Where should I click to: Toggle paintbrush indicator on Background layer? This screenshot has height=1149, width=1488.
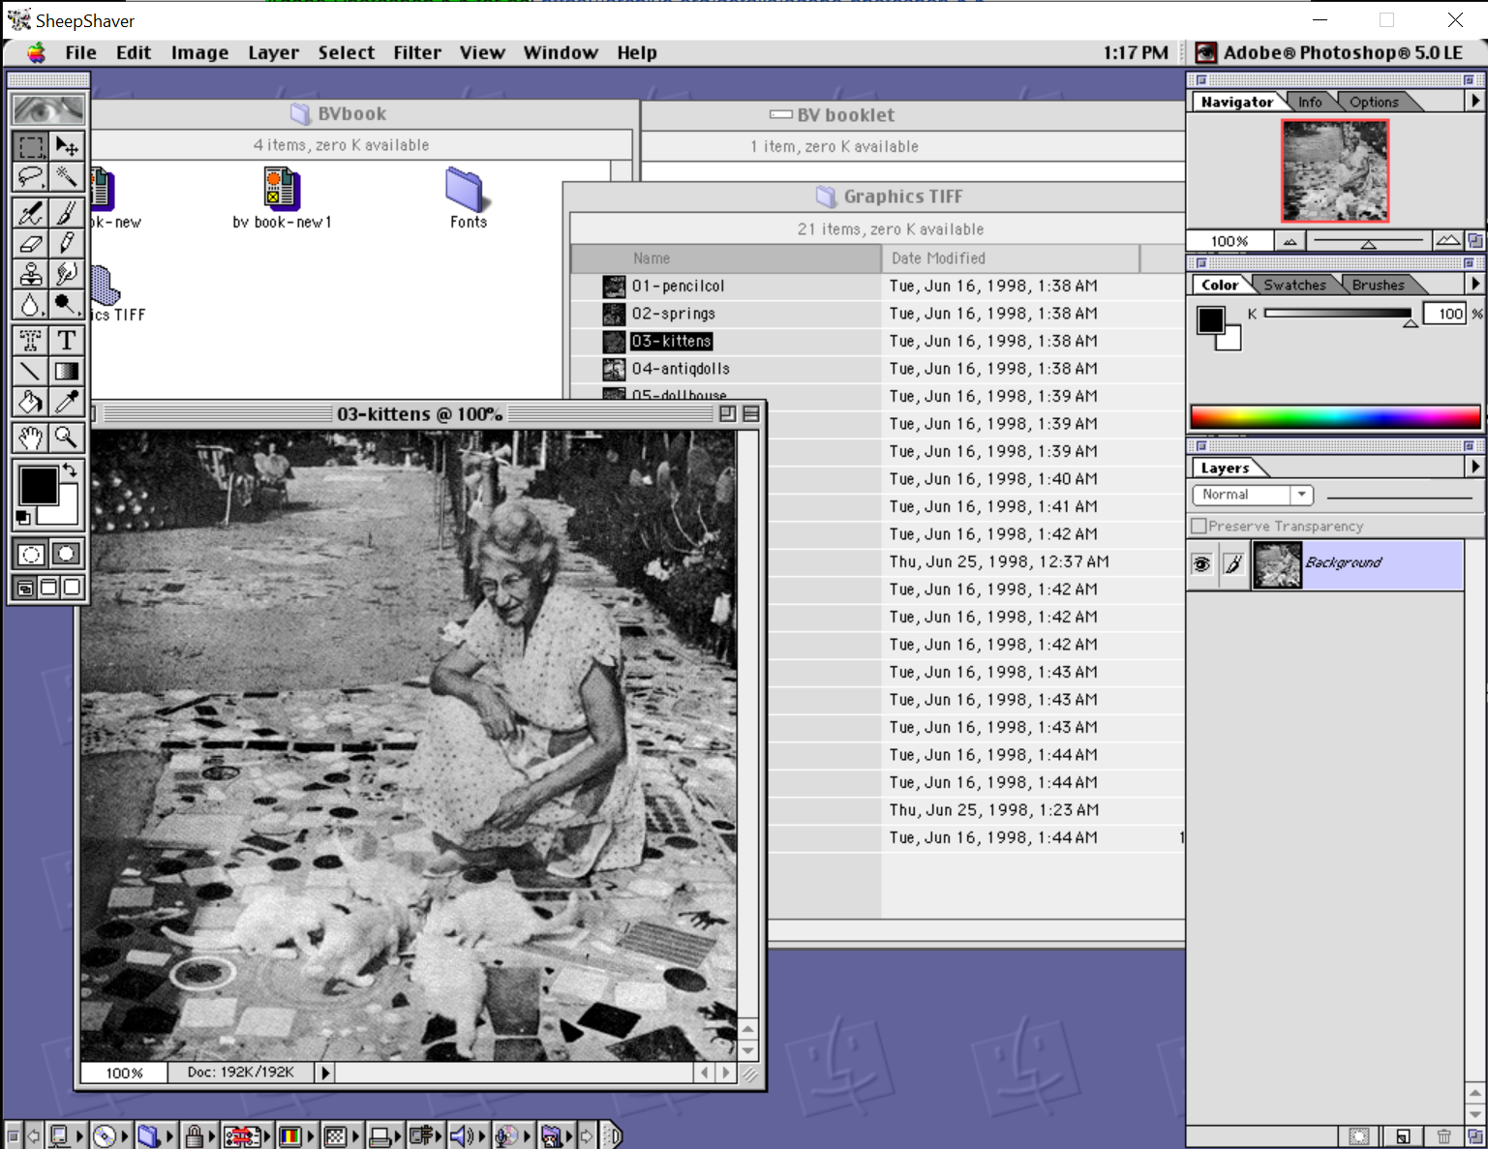tap(1233, 564)
